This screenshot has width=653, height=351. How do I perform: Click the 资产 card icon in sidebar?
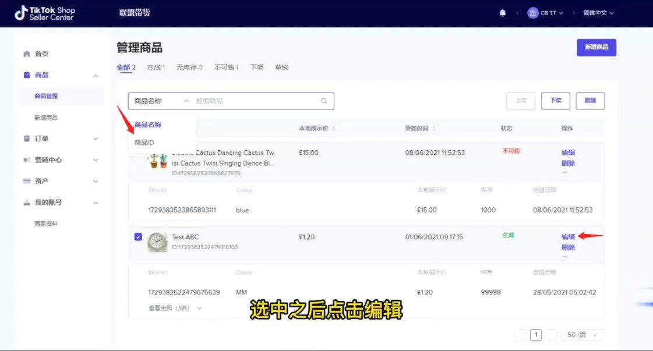pyautogui.click(x=27, y=182)
